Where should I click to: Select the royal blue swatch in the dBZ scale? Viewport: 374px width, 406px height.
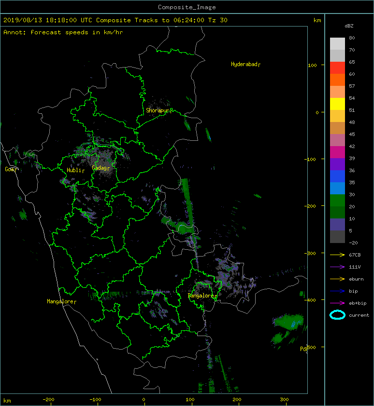pos(337,176)
